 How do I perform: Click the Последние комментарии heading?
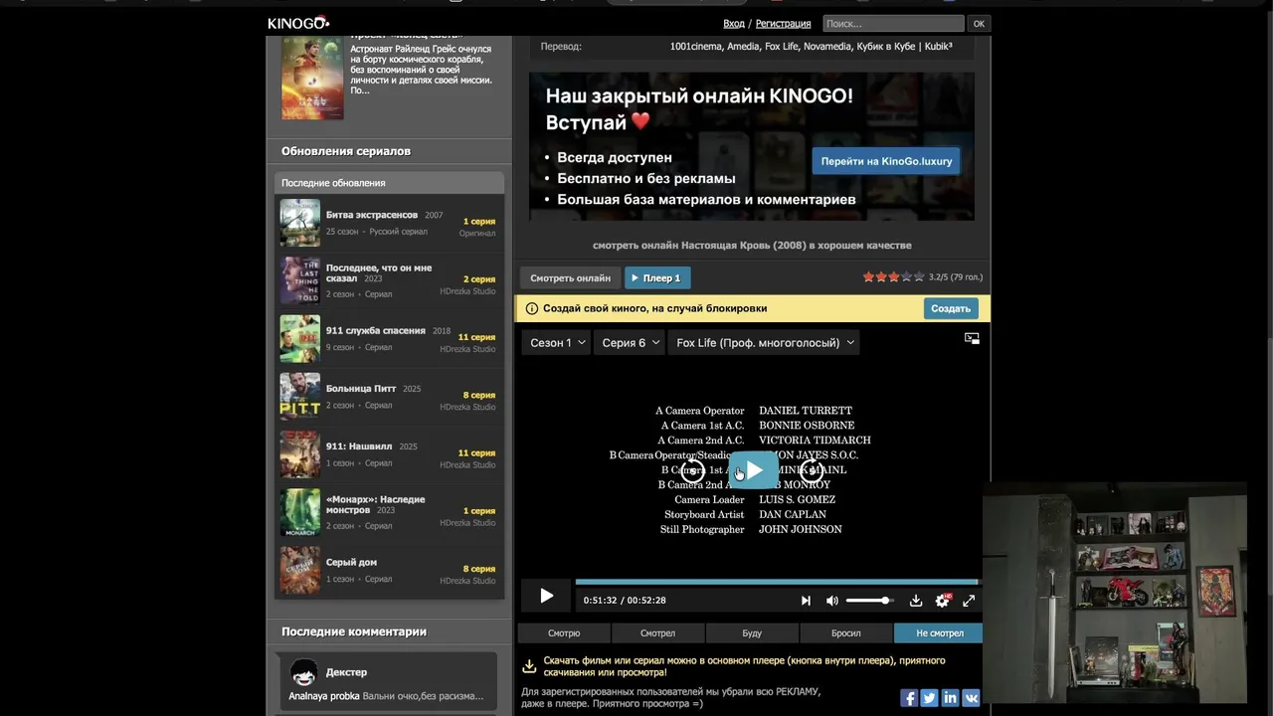coord(354,631)
